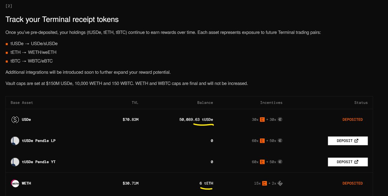Screen dimensions: 388x196
Task: Click the WETH token icon
Action: tap(15, 183)
